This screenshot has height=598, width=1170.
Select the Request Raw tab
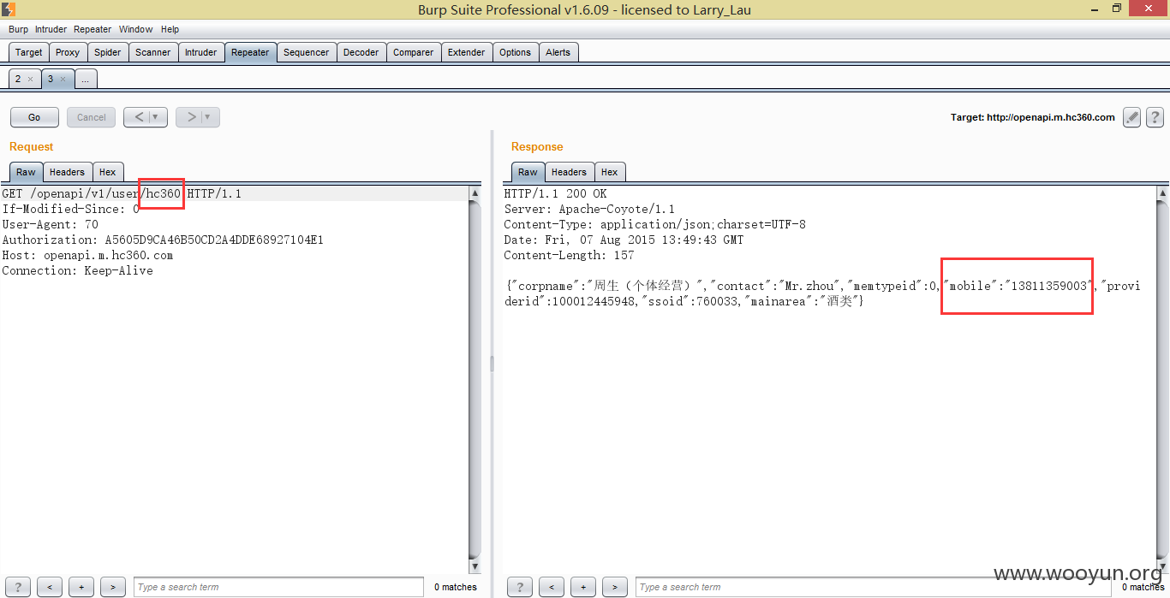click(x=26, y=172)
